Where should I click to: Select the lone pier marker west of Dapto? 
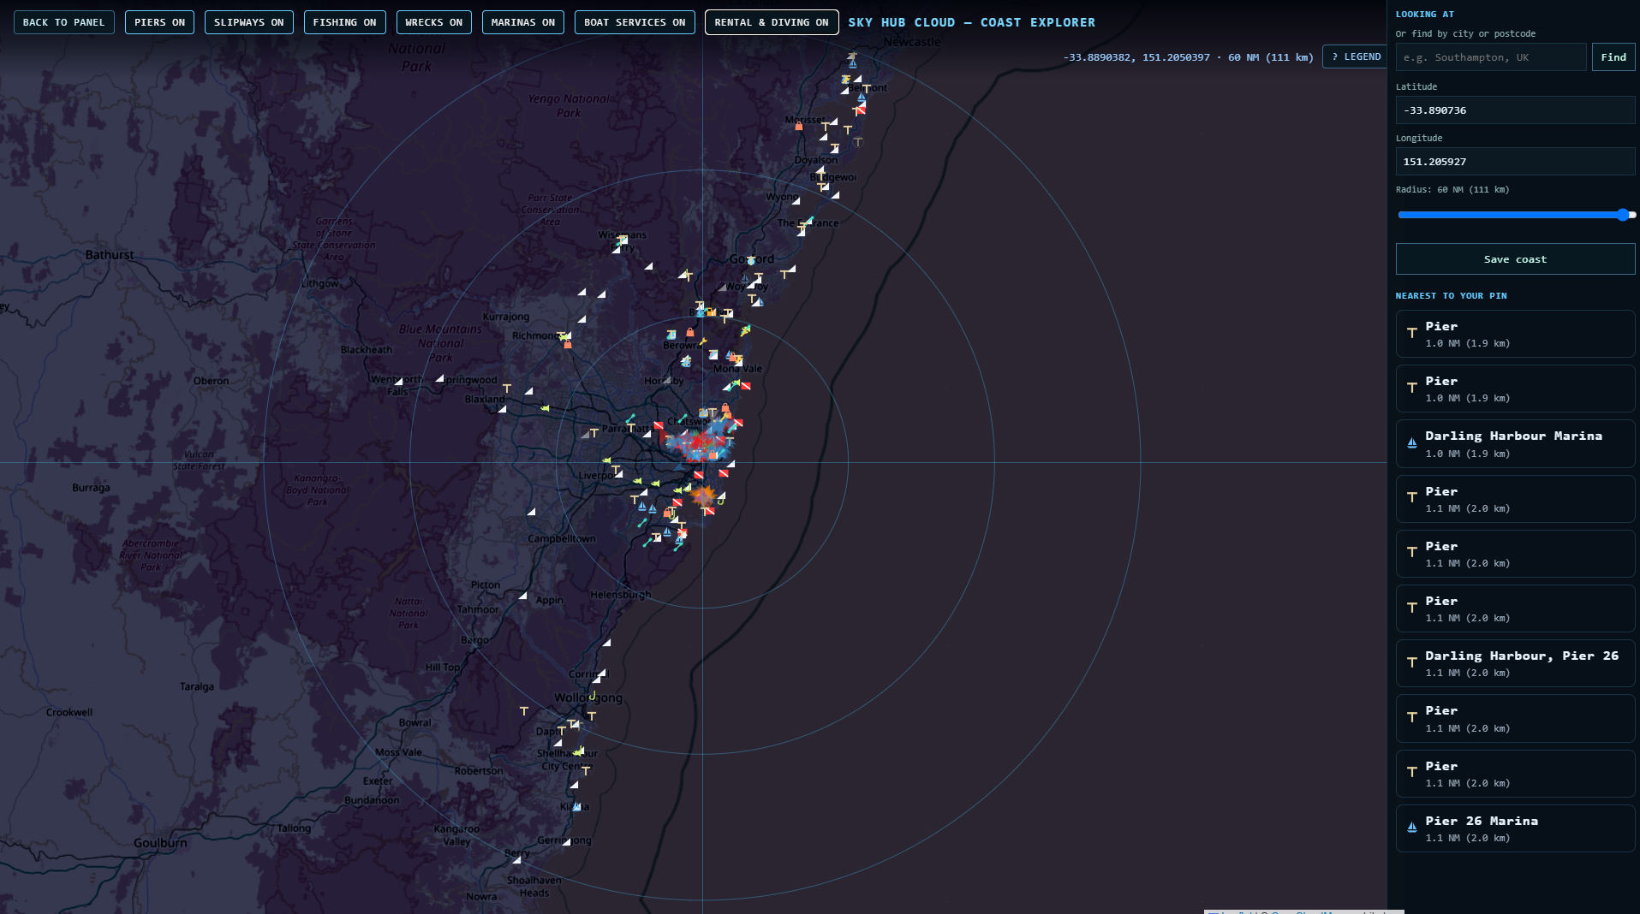click(524, 711)
